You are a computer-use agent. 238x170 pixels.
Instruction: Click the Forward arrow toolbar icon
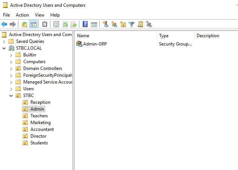coord(13,24)
